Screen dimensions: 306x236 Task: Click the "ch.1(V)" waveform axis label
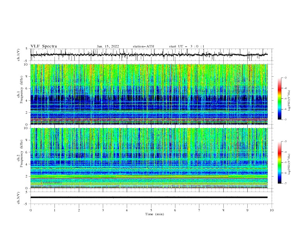click(x=19, y=55)
